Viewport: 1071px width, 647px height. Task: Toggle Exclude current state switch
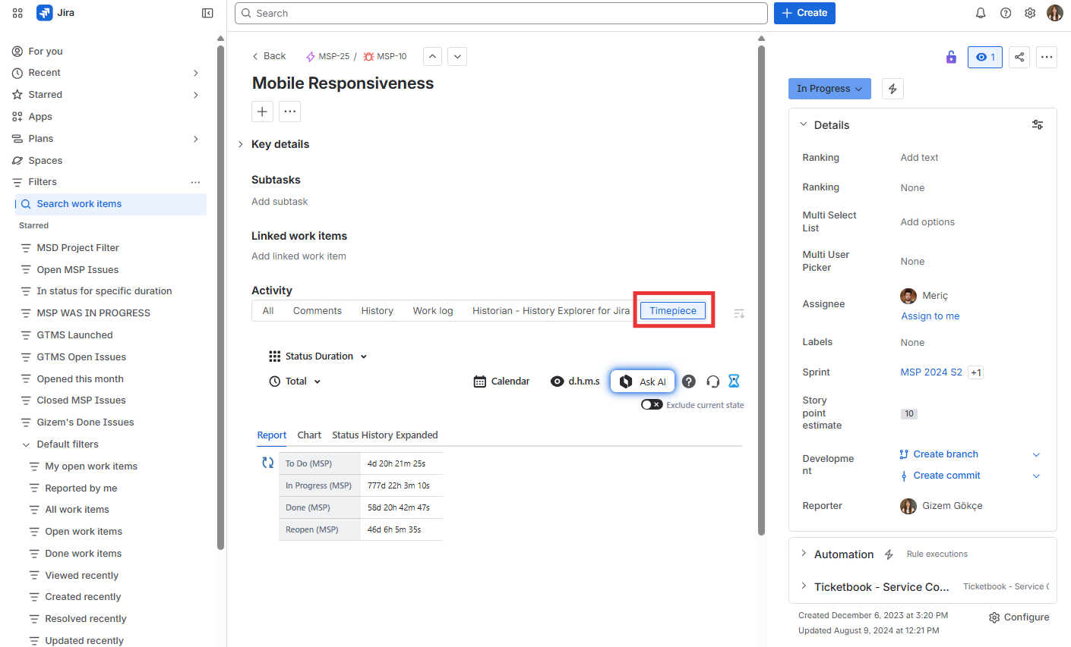point(652,404)
